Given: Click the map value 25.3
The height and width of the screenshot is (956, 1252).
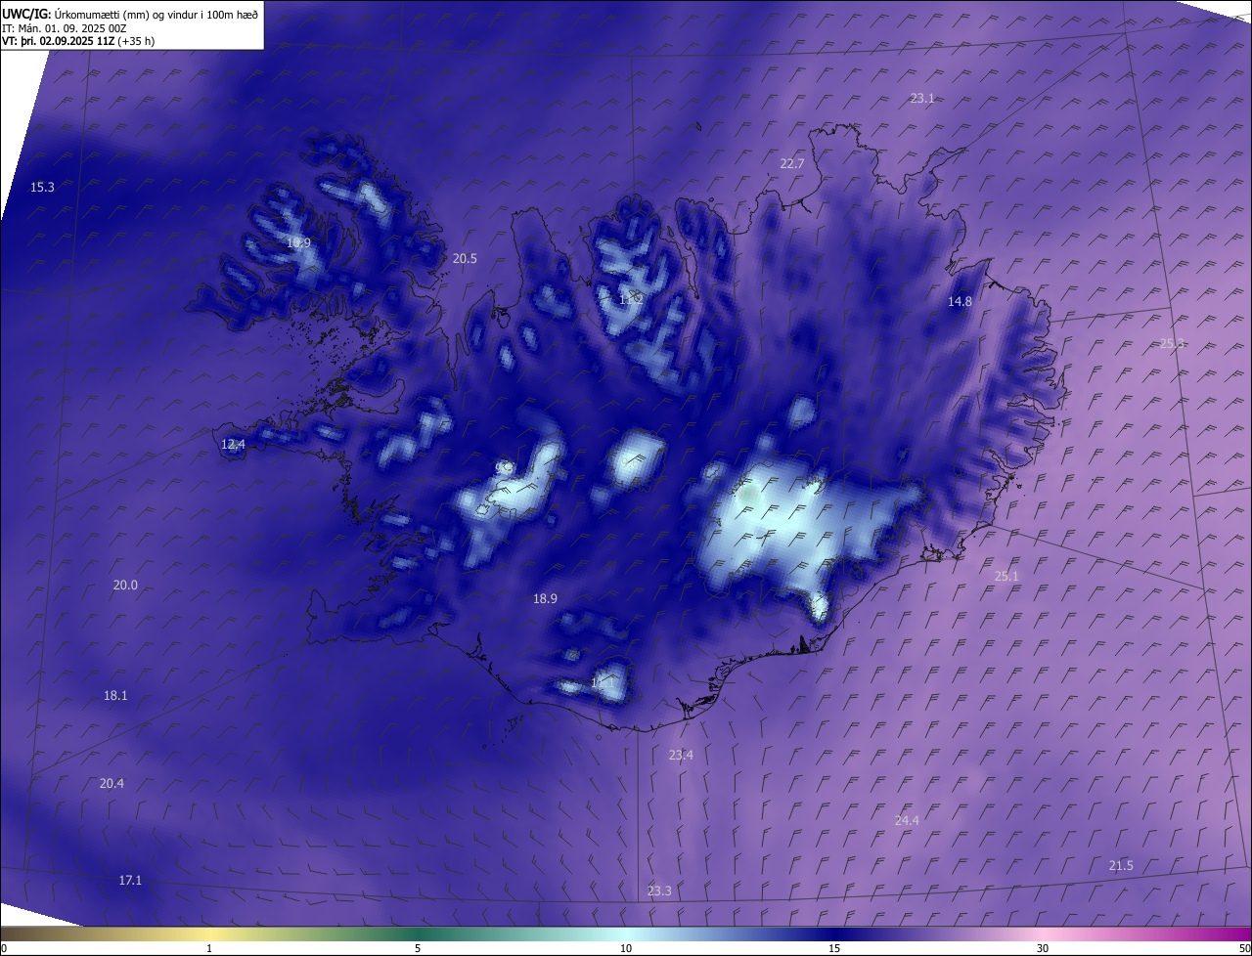Looking at the screenshot, I should pyautogui.click(x=1172, y=343).
